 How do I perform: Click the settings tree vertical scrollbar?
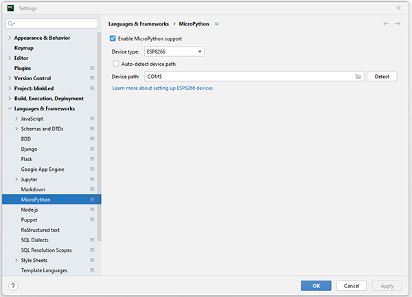tap(99, 136)
